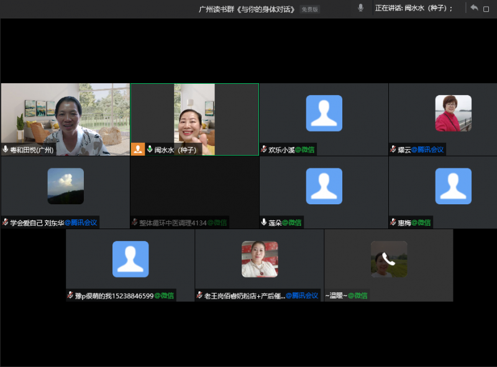Select 闽水水's active speaker video
This screenshot has width=497, height=367.
(194, 118)
